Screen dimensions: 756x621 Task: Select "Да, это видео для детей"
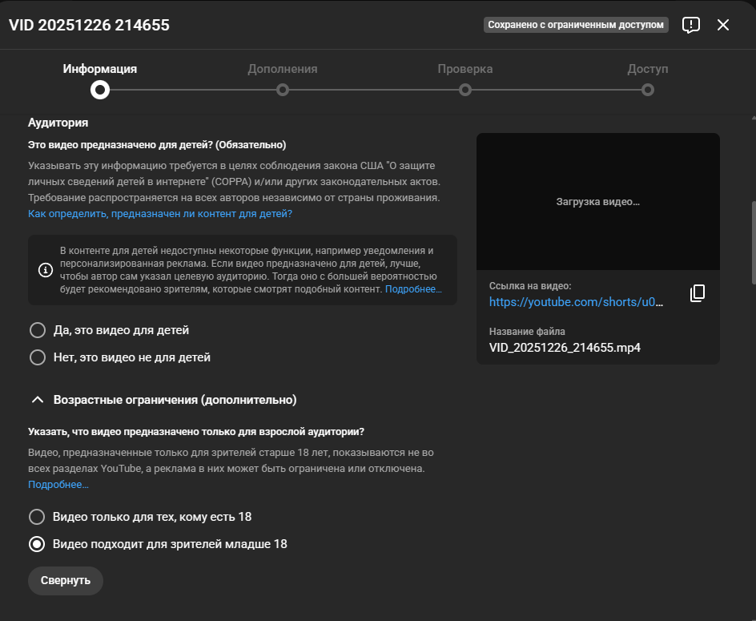pos(37,330)
